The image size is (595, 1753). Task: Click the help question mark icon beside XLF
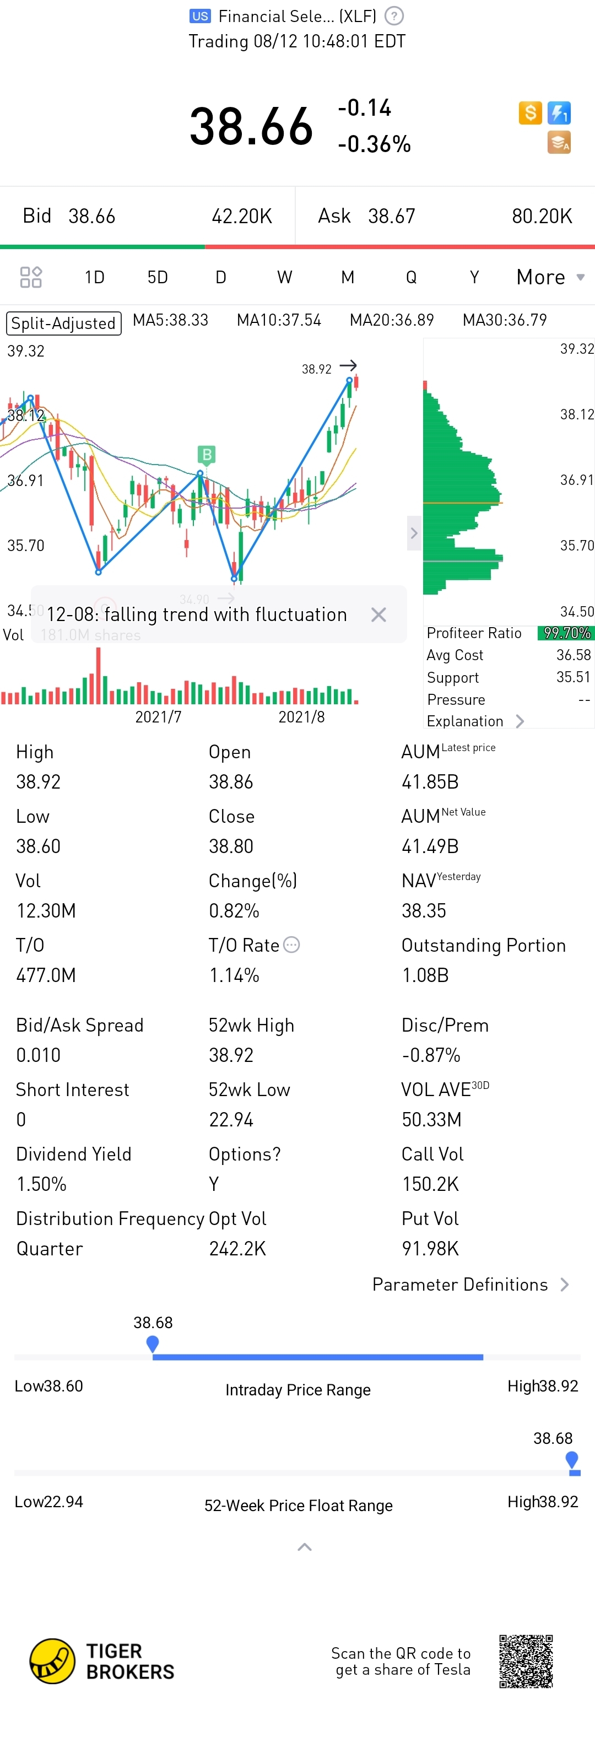394,15
